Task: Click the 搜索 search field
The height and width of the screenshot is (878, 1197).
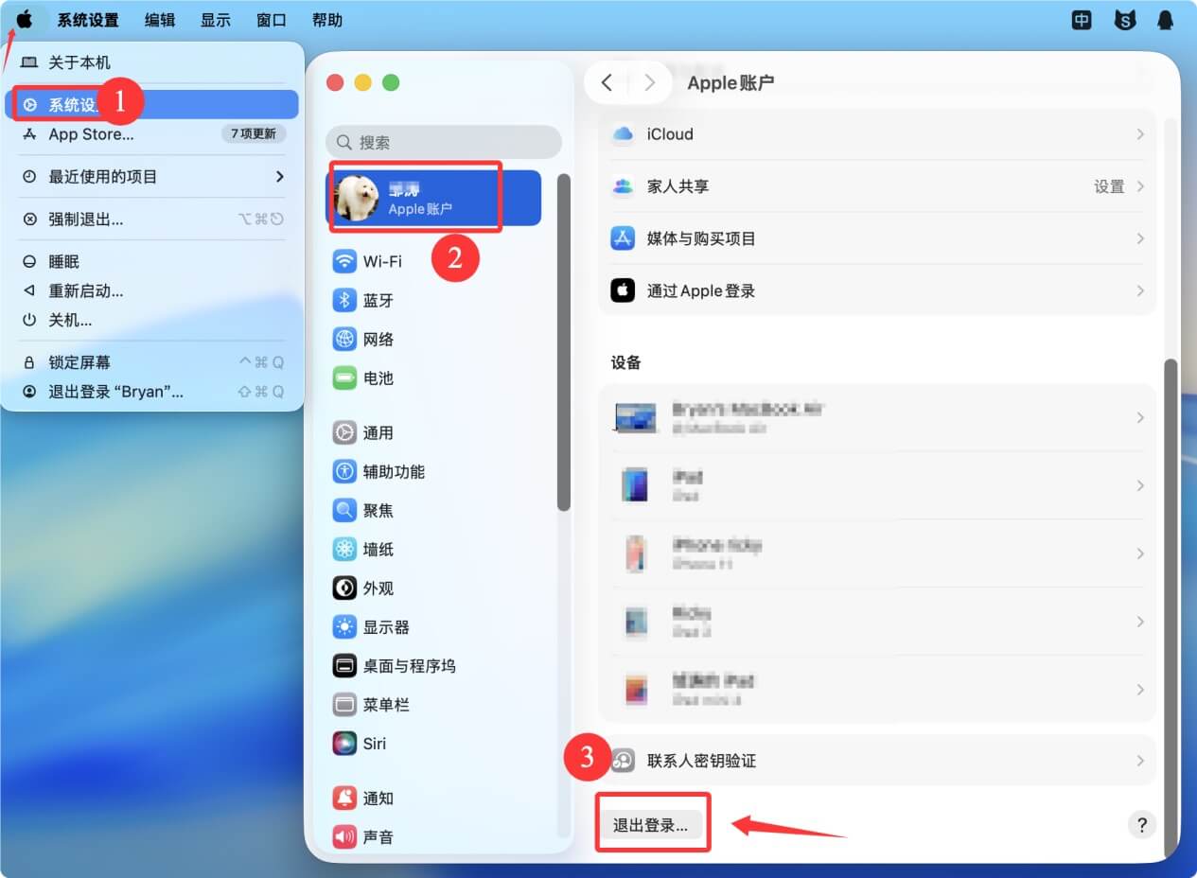Action: pyautogui.click(x=443, y=141)
